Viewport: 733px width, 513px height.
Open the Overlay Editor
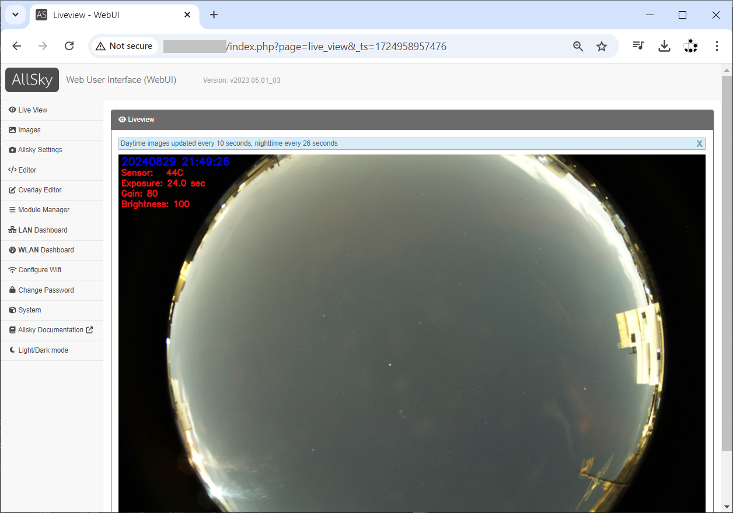coord(51,190)
